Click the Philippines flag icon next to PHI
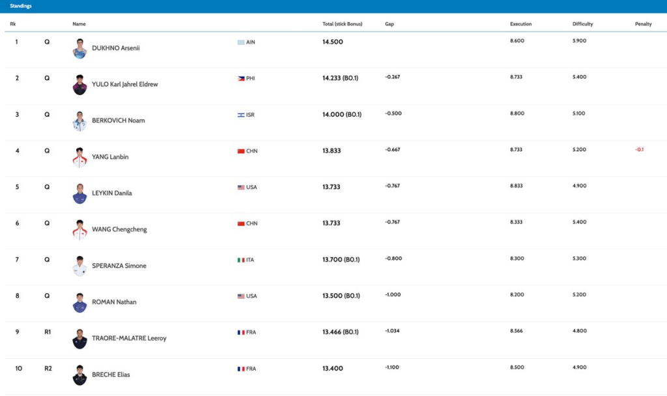The image size is (667, 396). [241, 78]
